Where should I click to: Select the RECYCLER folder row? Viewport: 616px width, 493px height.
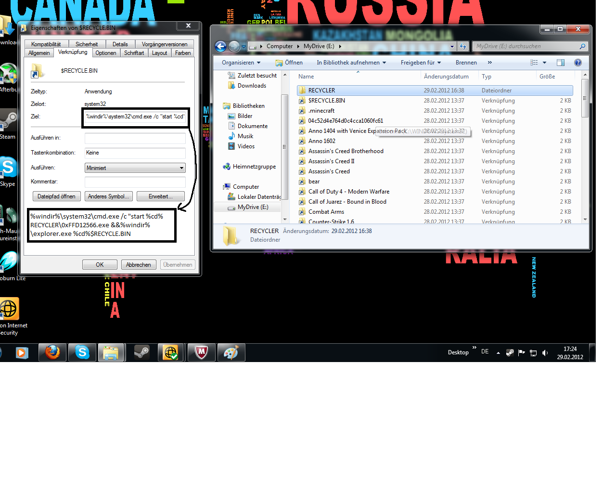(435, 91)
